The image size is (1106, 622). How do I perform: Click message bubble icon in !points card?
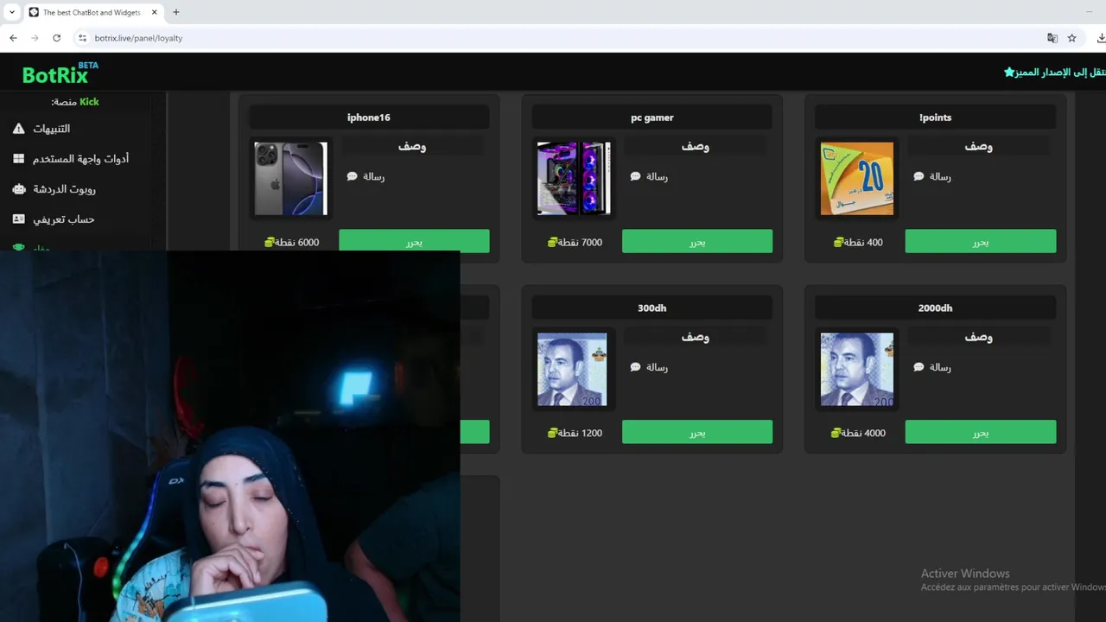point(918,176)
